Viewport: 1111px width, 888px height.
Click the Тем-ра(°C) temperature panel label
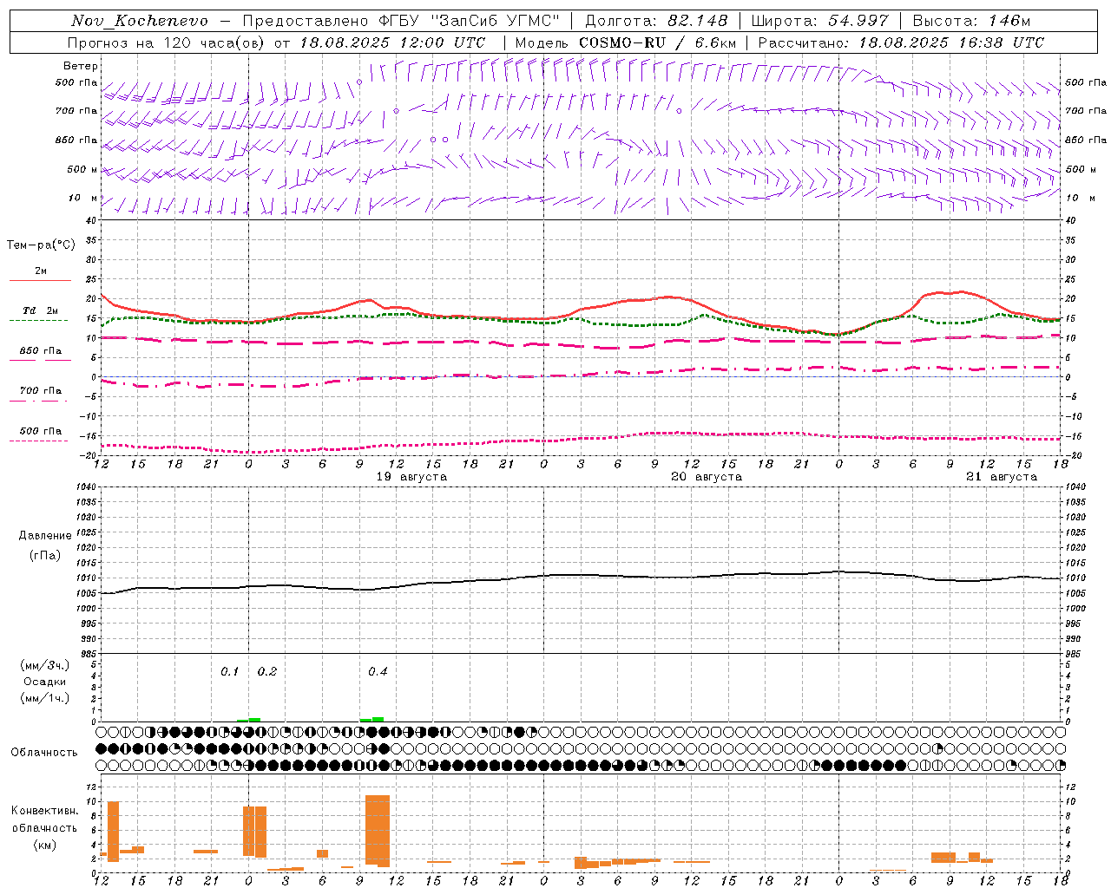41,245
